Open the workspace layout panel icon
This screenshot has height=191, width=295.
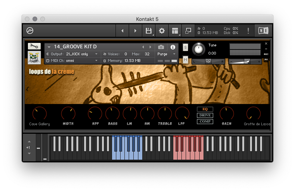175,31
